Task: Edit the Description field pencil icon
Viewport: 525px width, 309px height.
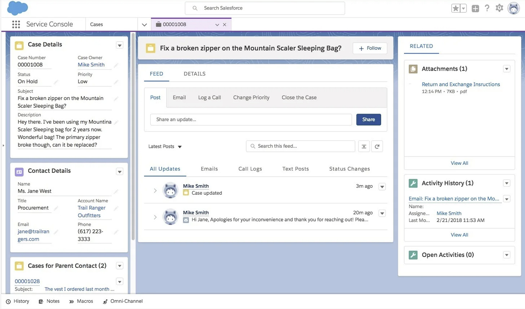Action: (x=116, y=123)
